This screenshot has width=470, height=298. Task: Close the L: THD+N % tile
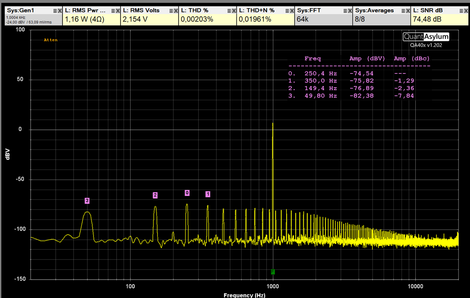click(x=292, y=11)
